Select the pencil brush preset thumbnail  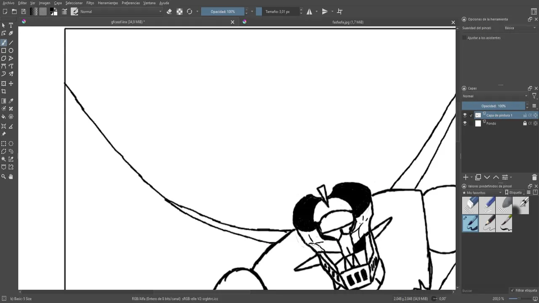pyautogui.click(x=487, y=223)
